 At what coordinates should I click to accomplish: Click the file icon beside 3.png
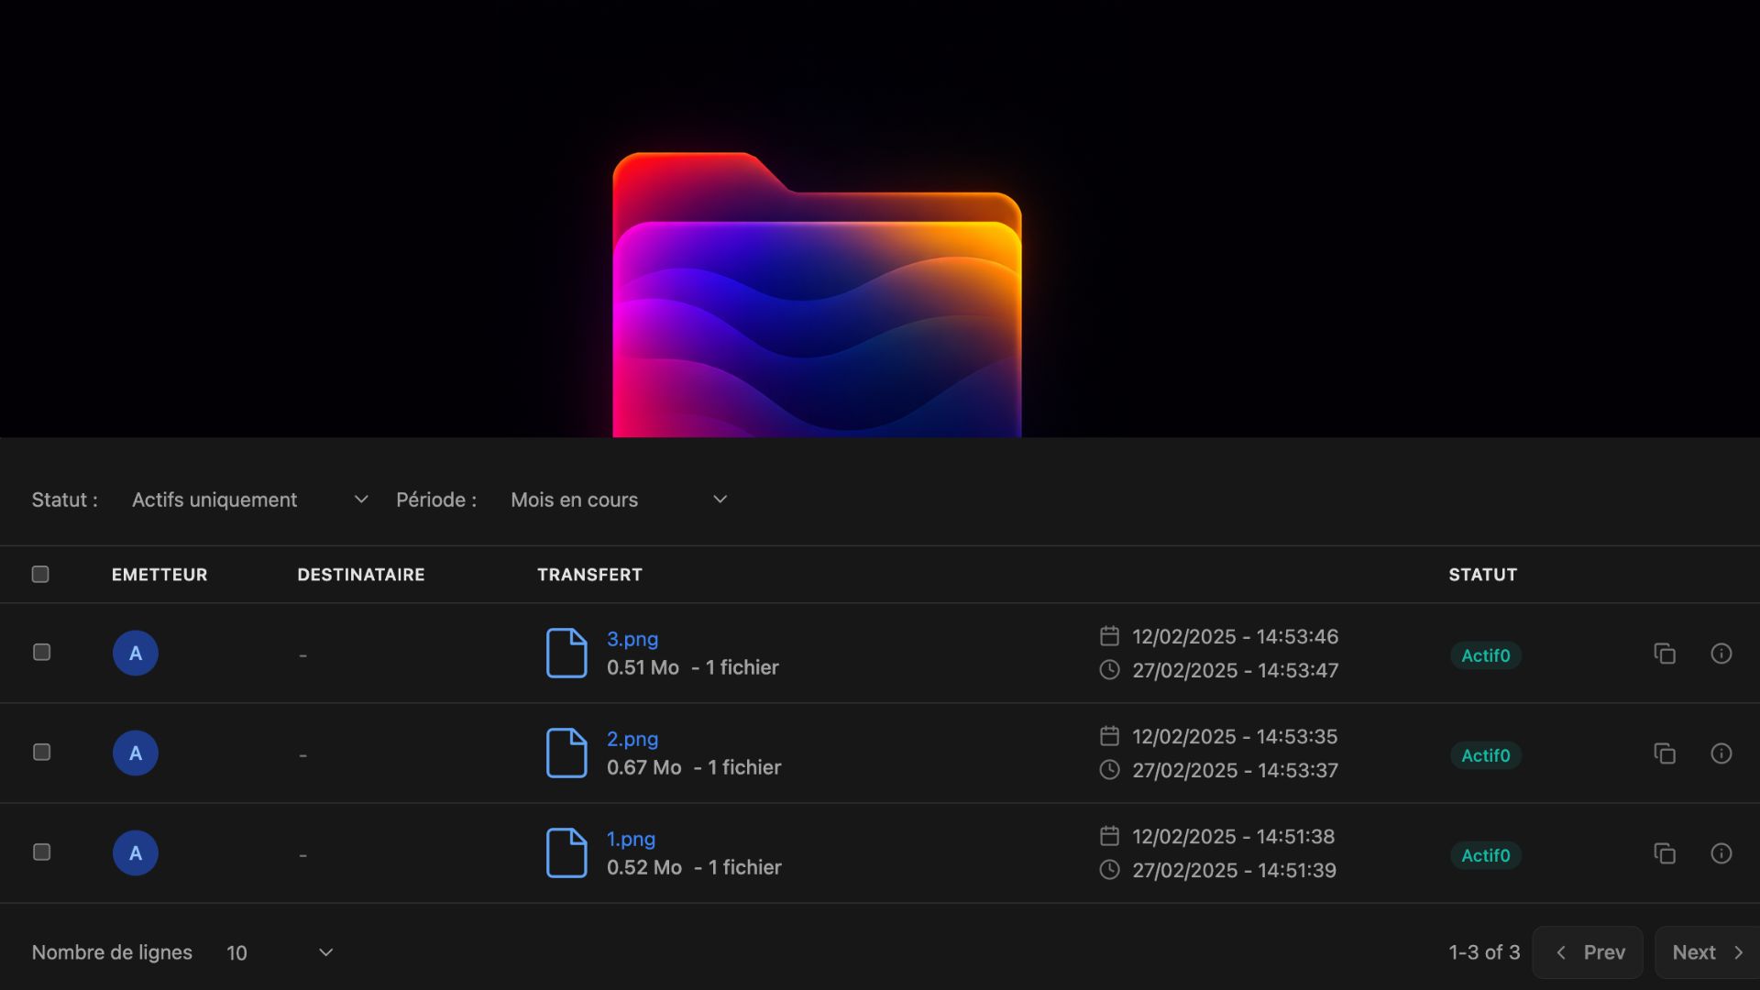tap(566, 653)
